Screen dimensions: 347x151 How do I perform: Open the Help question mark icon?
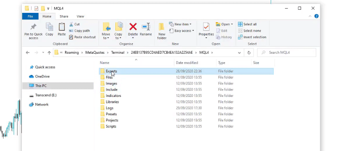click(x=317, y=16)
